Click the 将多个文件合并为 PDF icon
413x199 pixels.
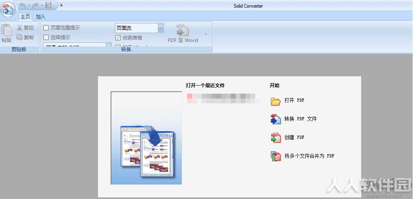pyautogui.click(x=276, y=156)
